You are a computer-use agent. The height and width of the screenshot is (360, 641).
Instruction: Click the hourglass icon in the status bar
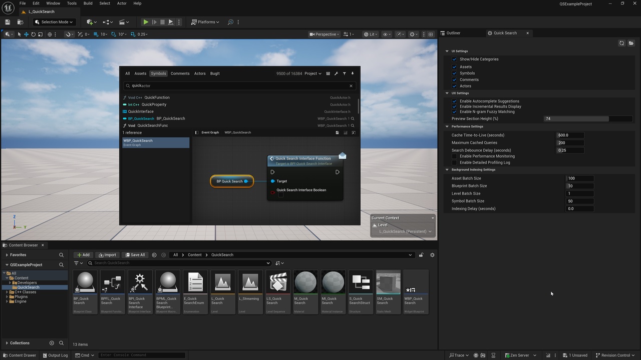493,355
